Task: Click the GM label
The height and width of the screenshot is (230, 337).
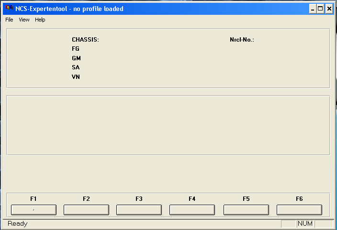Action: tap(76, 58)
